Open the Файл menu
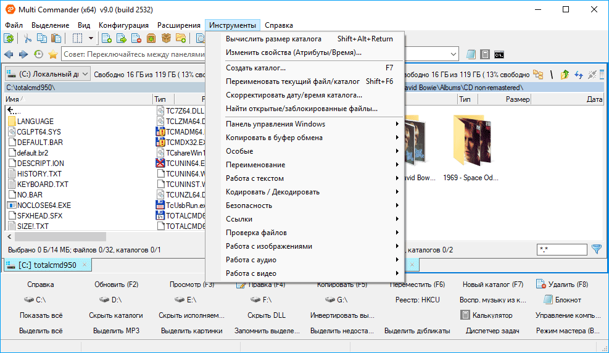The image size is (609, 353). (x=14, y=25)
